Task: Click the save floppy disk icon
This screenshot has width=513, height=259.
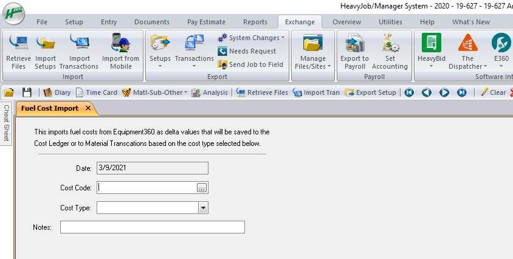Action: tap(27, 92)
